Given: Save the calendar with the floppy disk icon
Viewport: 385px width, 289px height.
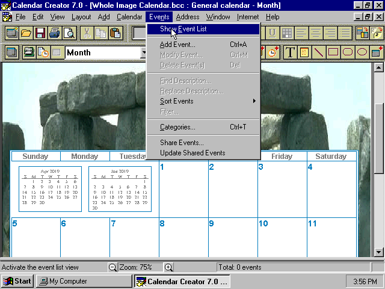Looking at the screenshot, I should 40,33.
